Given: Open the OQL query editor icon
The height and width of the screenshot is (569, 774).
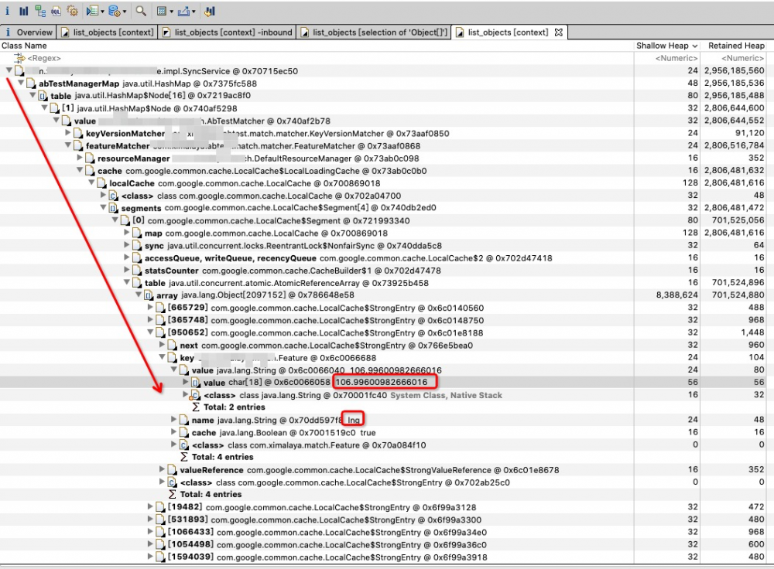Looking at the screenshot, I should point(57,11).
